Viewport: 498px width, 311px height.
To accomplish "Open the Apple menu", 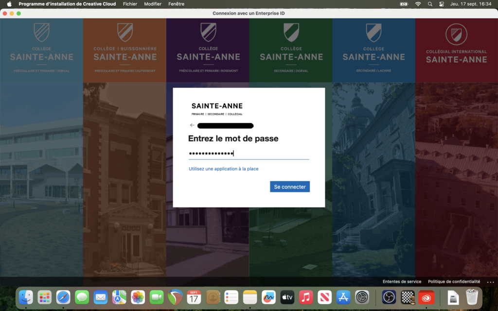I will point(9,4).
